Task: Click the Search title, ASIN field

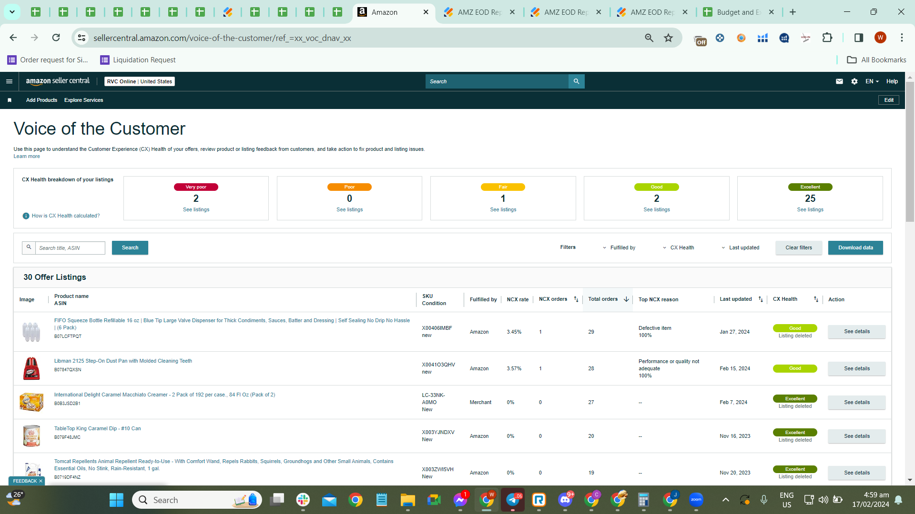Action: click(x=70, y=248)
